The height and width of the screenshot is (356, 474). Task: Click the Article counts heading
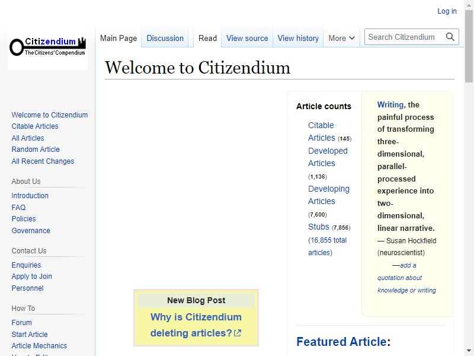(324, 106)
